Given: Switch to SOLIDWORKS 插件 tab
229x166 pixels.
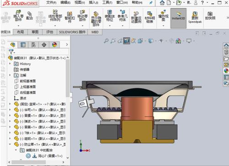Looking at the screenshot, I should pos(72,32).
